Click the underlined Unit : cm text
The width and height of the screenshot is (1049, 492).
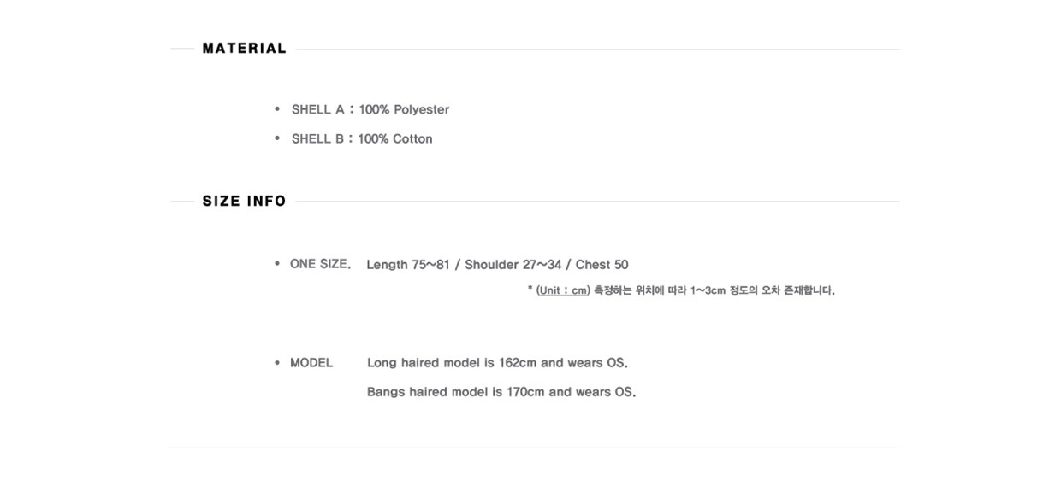[x=563, y=290]
